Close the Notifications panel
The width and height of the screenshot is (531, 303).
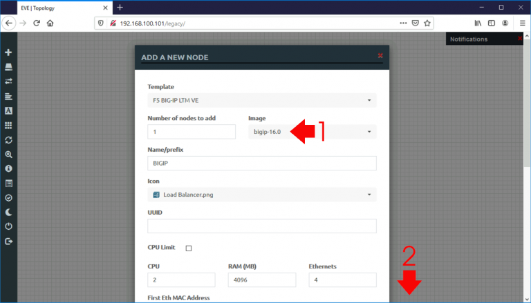coord(520,39)
